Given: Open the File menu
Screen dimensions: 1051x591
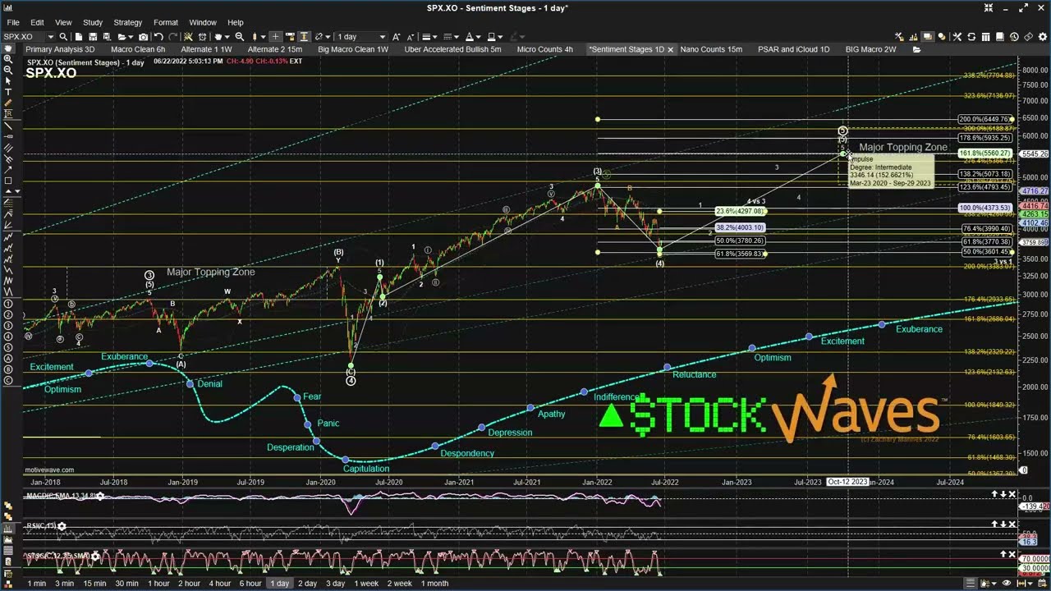Looking at the screenshot, I should [x=13, y=22].
